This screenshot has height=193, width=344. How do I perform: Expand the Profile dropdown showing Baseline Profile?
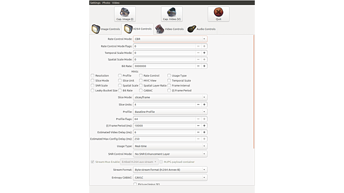pos(170,111)
